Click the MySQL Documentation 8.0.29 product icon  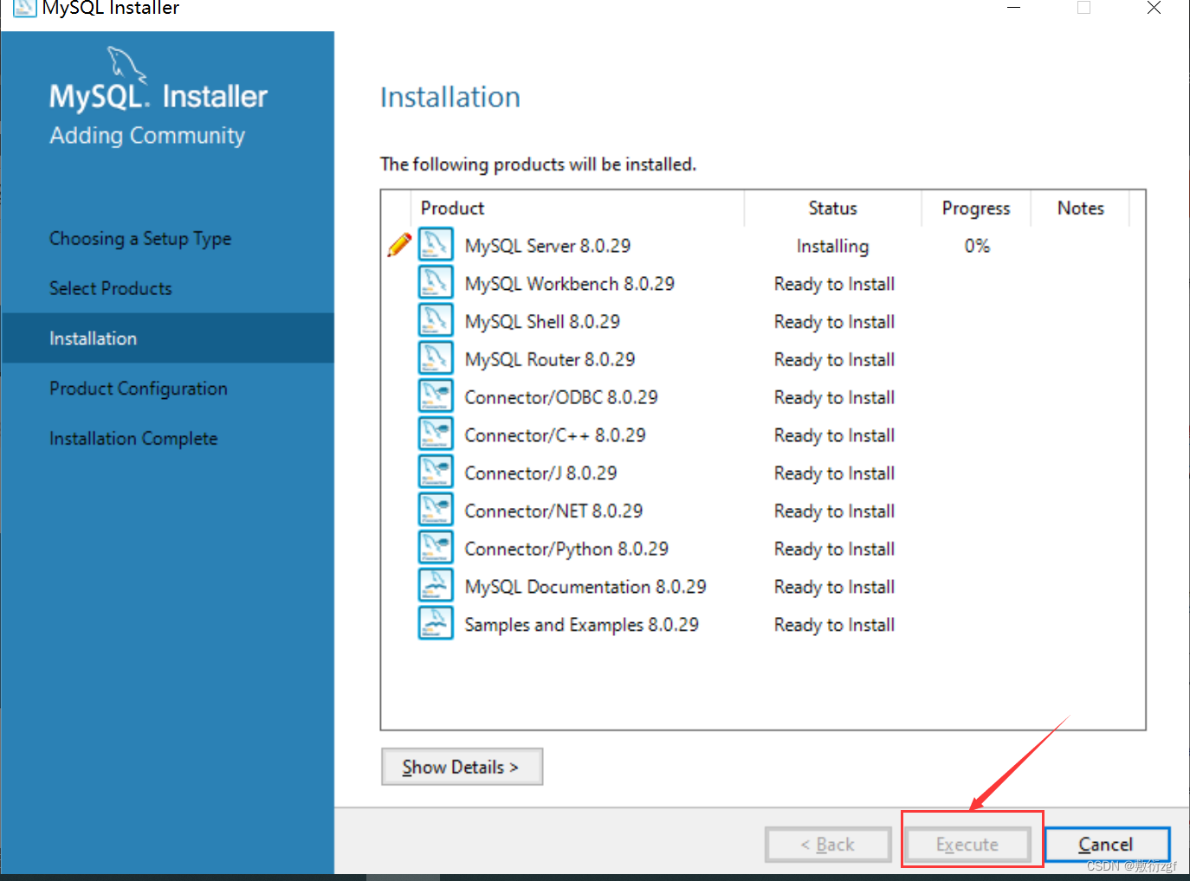click(x=436, y=587)
